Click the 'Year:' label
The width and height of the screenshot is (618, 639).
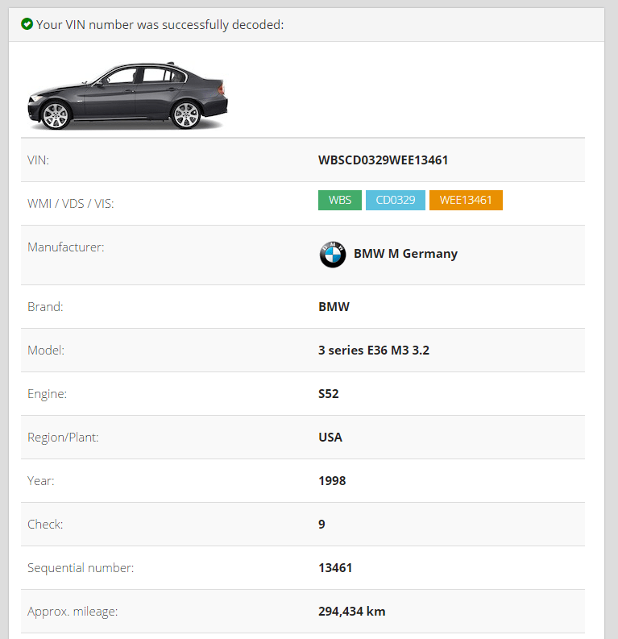point(40,481)
